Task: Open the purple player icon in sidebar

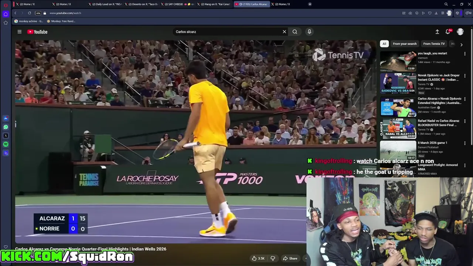Action: pyautogui.click(x=6, y=153)
